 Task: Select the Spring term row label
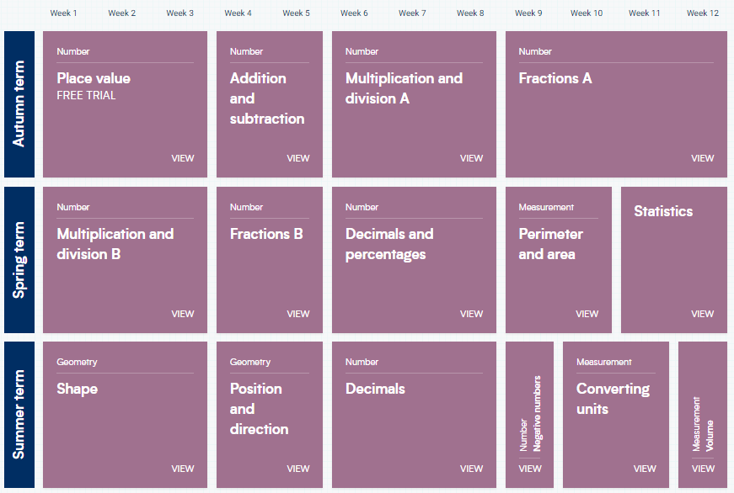click(19, 260)
